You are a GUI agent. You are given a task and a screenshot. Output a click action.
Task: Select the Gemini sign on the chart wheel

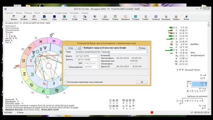24,74
